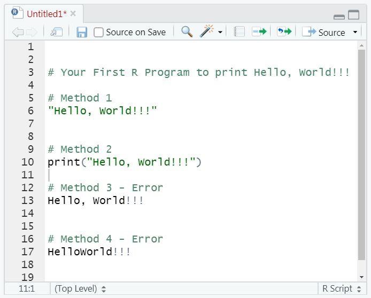Save the current document

82,32
